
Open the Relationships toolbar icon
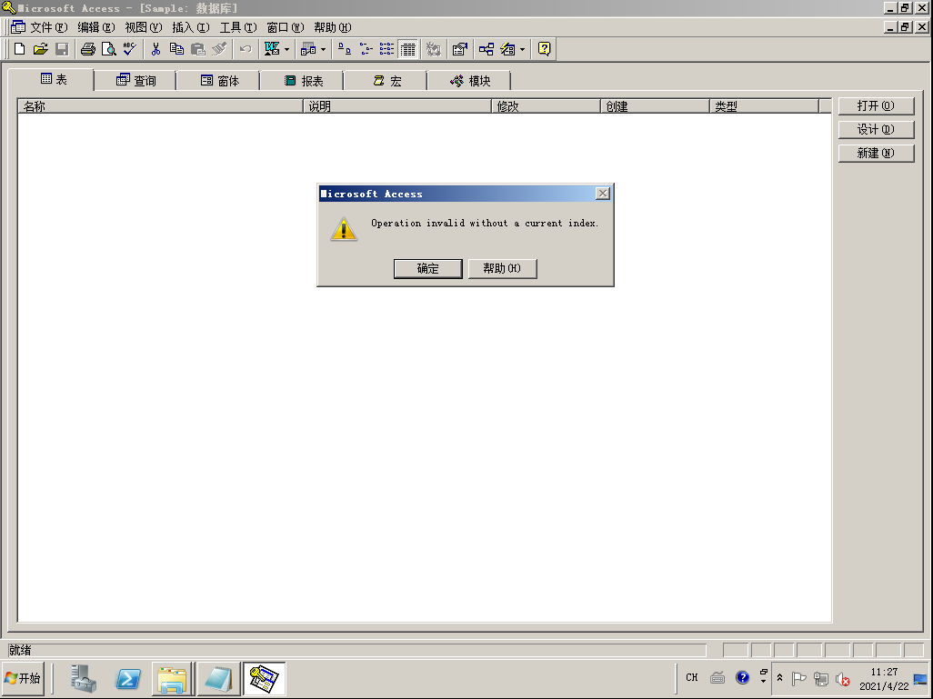[487, 49]
